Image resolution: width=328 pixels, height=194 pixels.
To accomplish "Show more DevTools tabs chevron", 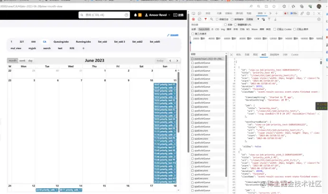I will 270,13.
